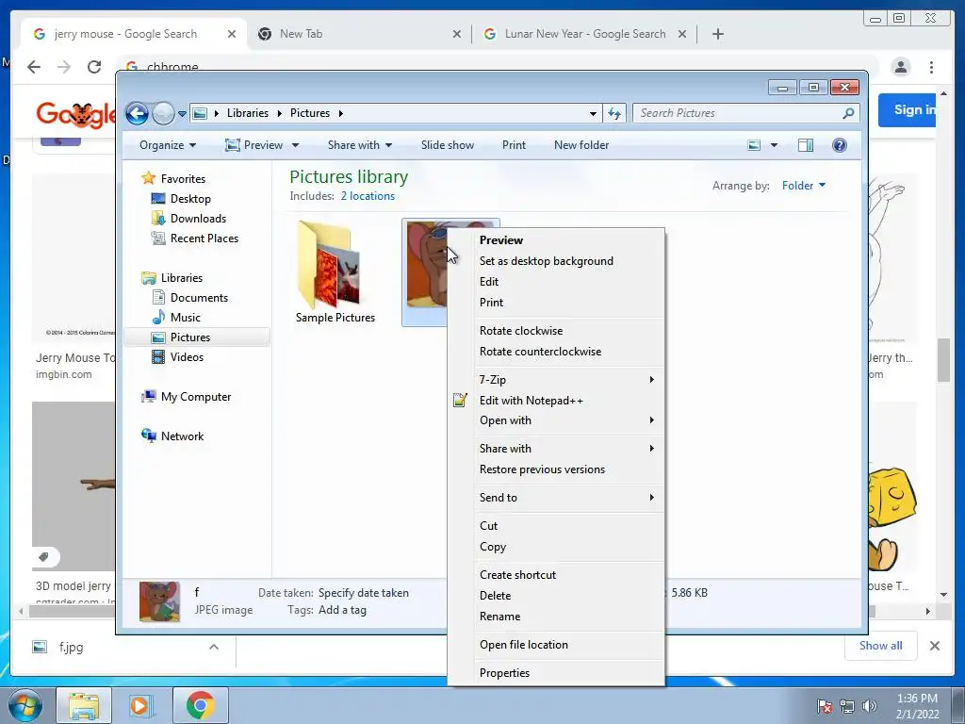Close the download bar with X
Screen dimensions: 965x724
(x=934, y=646)
